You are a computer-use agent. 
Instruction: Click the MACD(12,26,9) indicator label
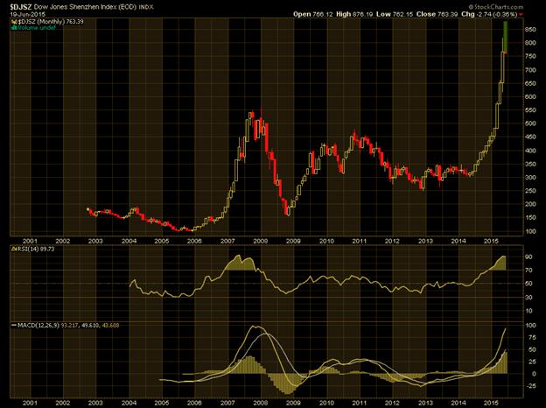click(38, 326)
